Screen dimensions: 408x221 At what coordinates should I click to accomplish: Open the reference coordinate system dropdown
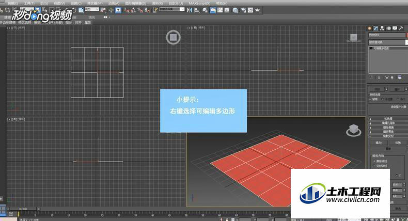(x=92, y=10)
